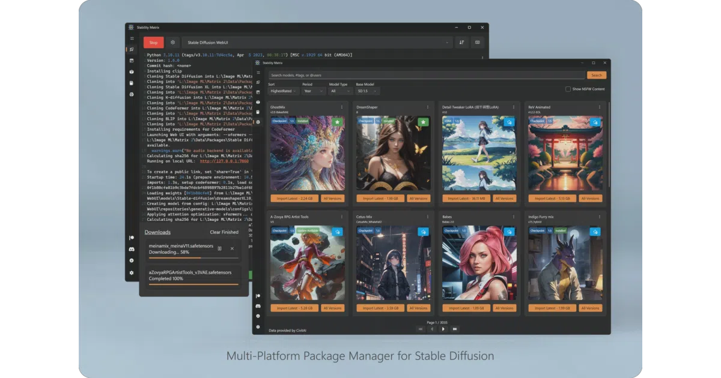The width and height of the screenshot is (721, 378).
Task: Click green star badge on GhostMix card
Action: tap(338, 122)
